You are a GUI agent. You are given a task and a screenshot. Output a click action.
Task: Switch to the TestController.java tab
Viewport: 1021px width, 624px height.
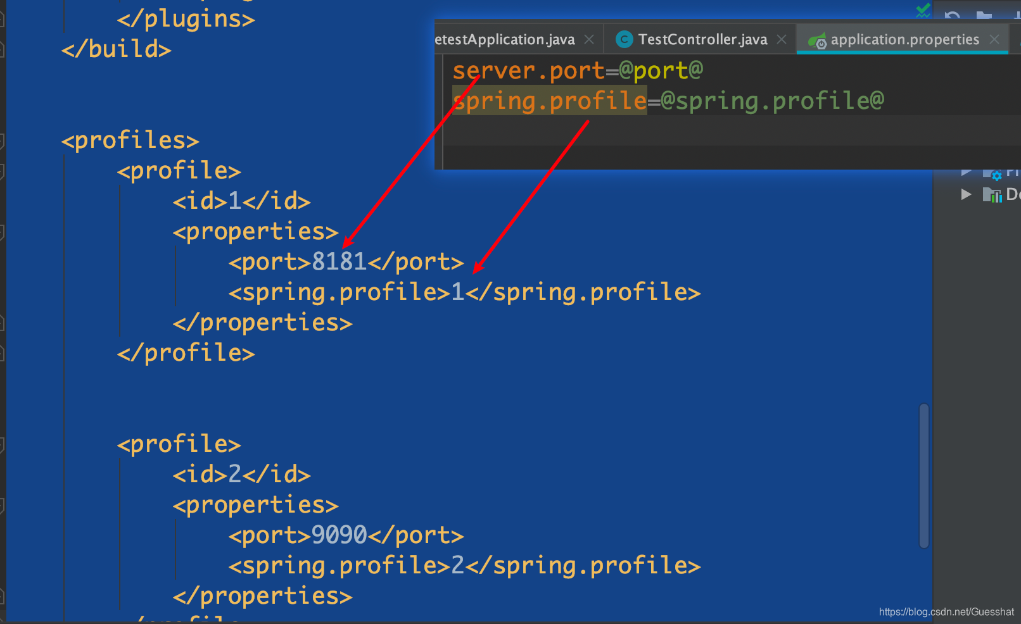coord(702,39)
